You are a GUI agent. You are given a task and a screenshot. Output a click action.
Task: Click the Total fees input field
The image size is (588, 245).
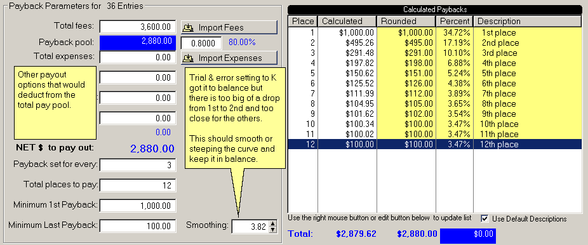(138, 27)
